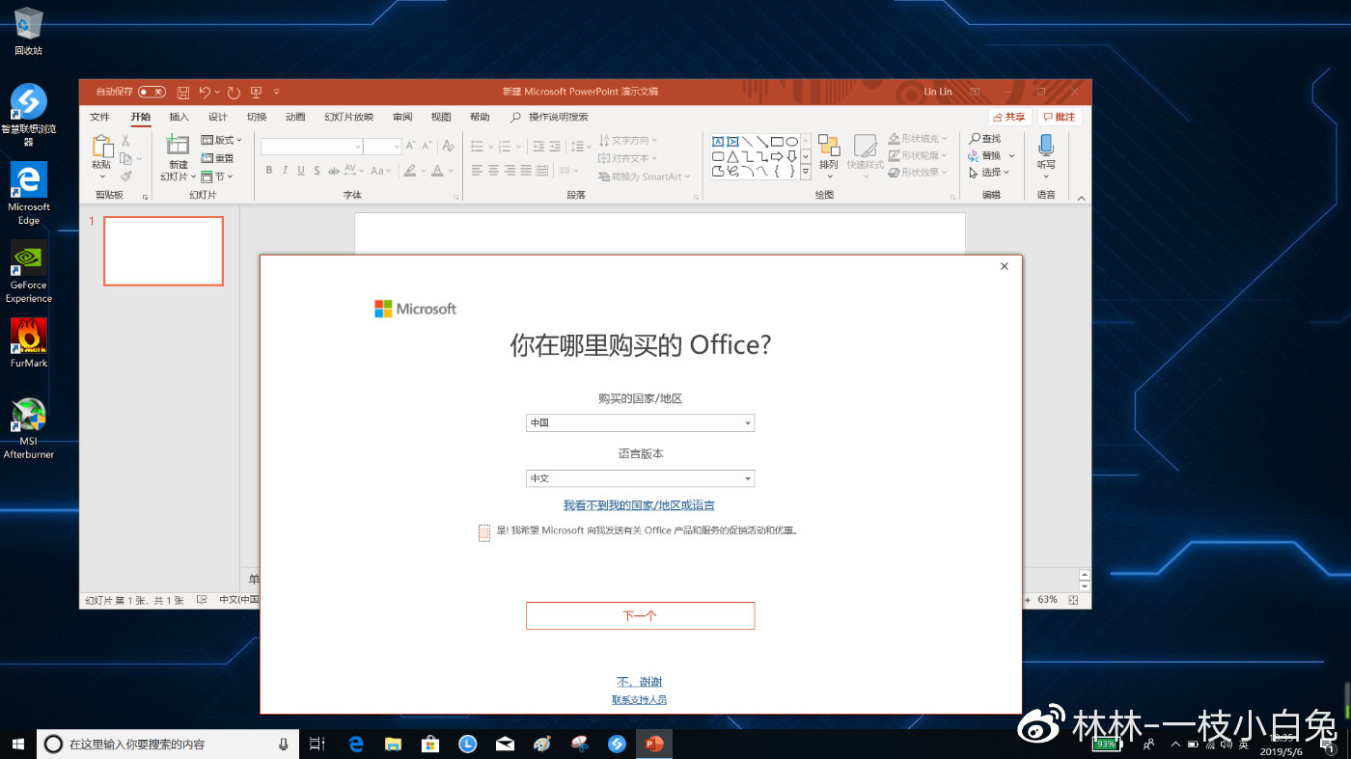Switch to the Design (设计) tab
This screenshot has width=1351, height=759.
tap(218, 117)
